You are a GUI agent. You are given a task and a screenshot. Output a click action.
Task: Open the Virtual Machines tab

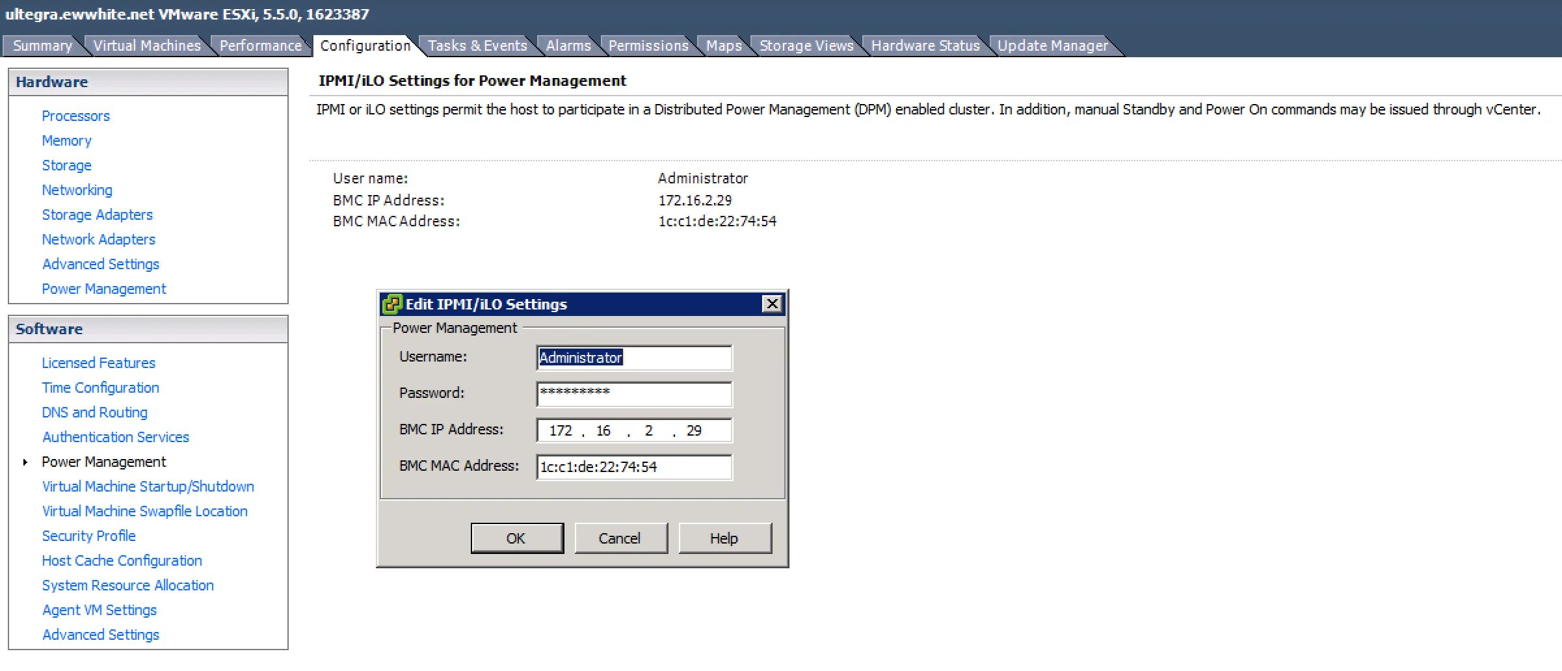coord(147,46)
